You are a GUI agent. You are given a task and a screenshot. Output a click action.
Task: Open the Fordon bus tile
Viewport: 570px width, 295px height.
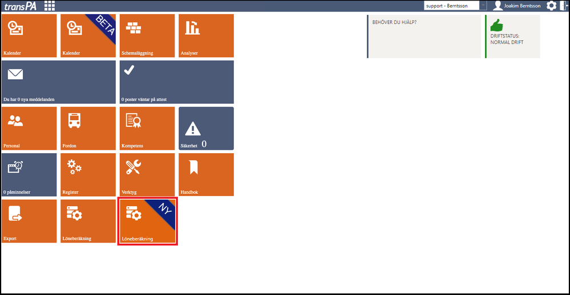(x=88, y=129)
